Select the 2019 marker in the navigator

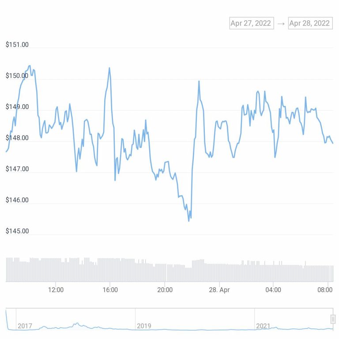pyautogui.click(x=144, y=326)
